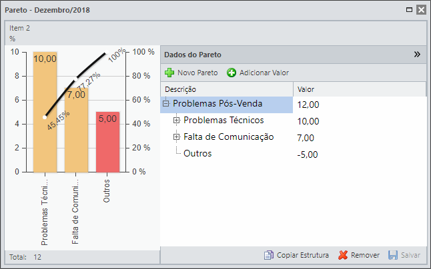
Task: Click the red Outros bar in chart
Action: 108,142
